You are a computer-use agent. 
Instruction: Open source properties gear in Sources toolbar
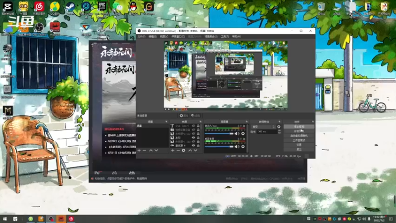tap(184, 151)
